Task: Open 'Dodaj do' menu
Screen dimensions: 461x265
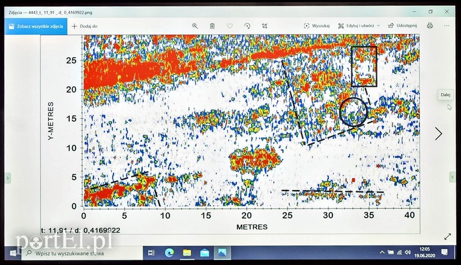Action: (84, 26)
